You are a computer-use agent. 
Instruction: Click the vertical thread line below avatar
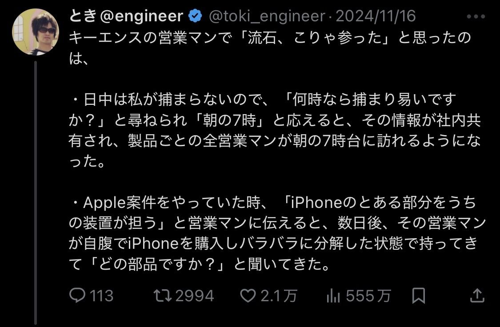[36, 193]
